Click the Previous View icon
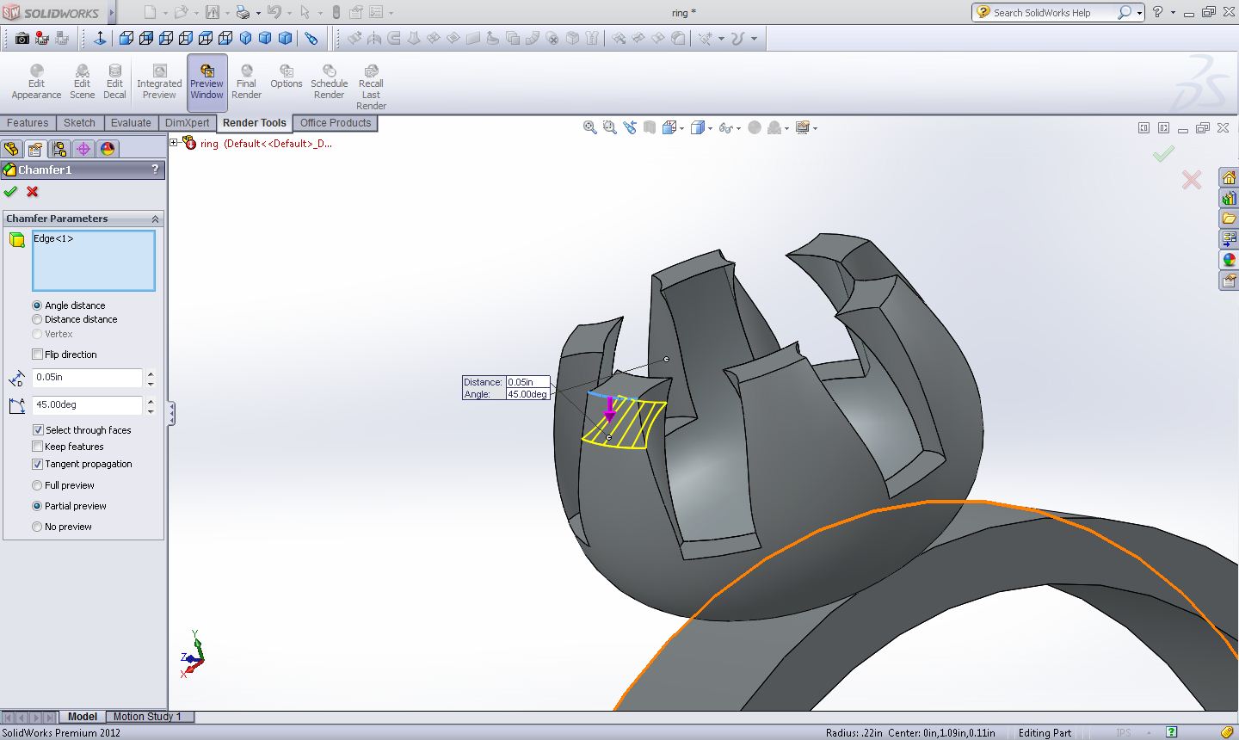1239x740 pixels. coord(630,127)
